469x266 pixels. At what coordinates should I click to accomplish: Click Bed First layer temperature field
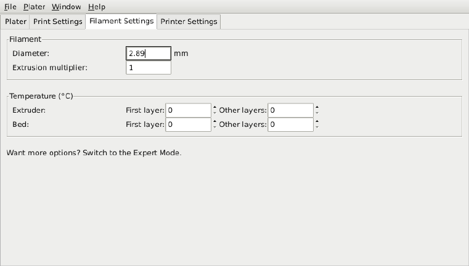coord(188,124)
